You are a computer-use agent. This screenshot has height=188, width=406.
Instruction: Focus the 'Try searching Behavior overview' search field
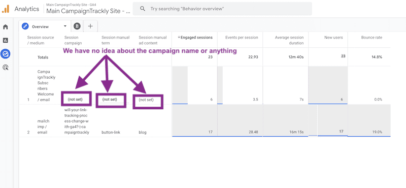tap(222, 9)
